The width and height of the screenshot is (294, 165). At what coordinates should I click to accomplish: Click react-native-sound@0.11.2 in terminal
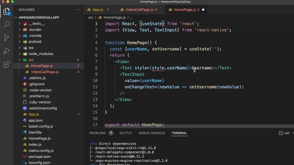pos(119,156)
